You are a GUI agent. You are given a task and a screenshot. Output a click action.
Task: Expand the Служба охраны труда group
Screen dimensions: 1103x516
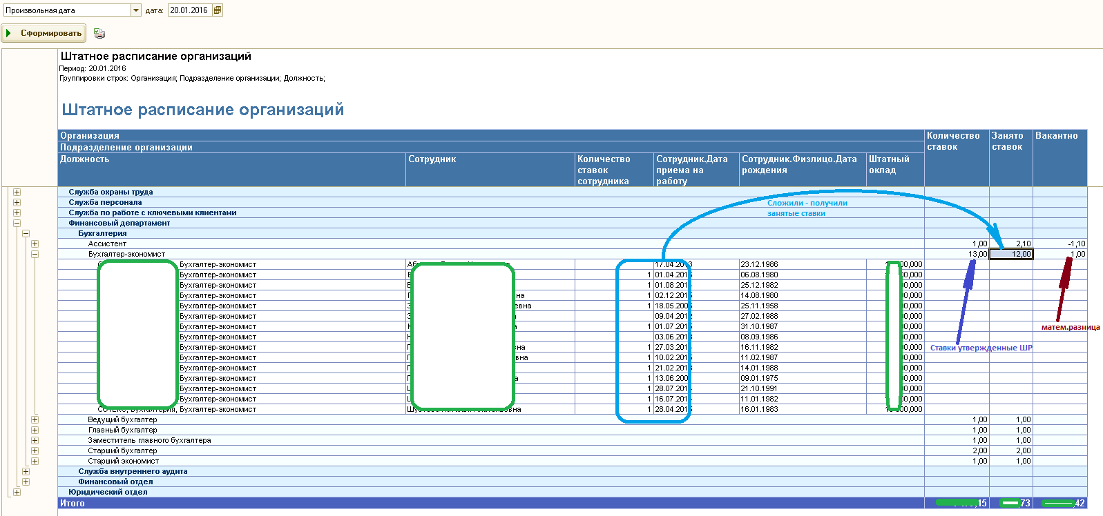coord(17,192)
